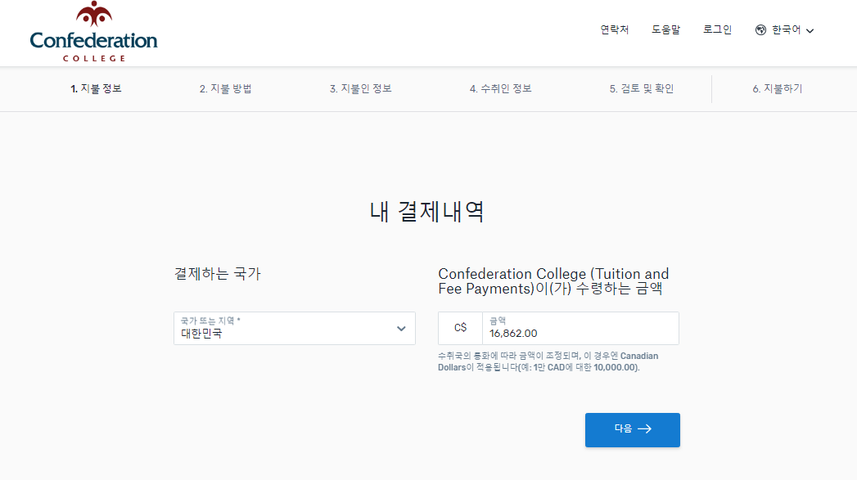Click the C$ currency prefix box
This screenshot has height=480, width=857.
coord(460,328)
